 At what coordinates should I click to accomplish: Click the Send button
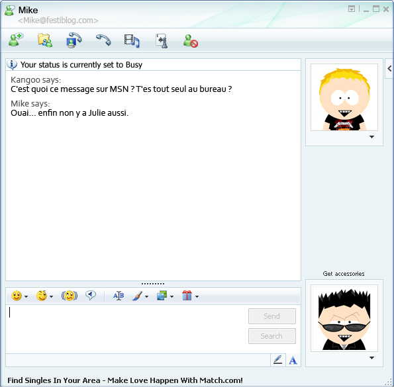click(272, 316)
